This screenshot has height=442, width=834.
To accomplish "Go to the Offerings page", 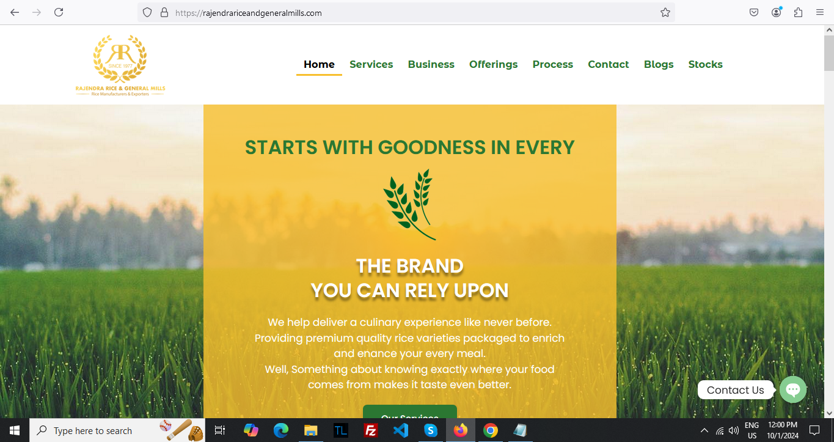I will coord(493,64).
